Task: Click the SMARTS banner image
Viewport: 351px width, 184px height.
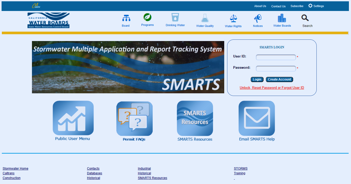Action: (x=128, y=67)
